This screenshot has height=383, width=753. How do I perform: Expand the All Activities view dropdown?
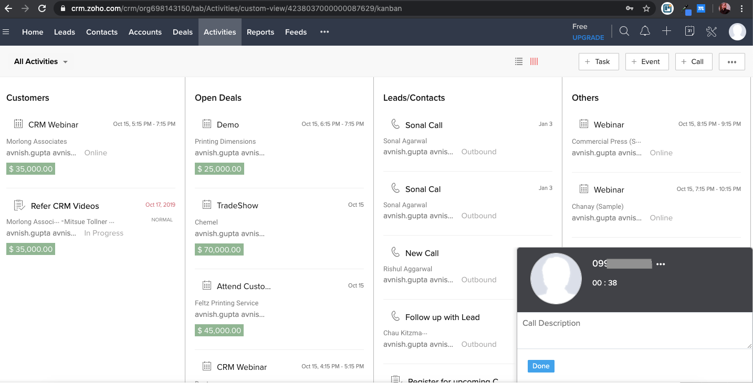[41, 61]
